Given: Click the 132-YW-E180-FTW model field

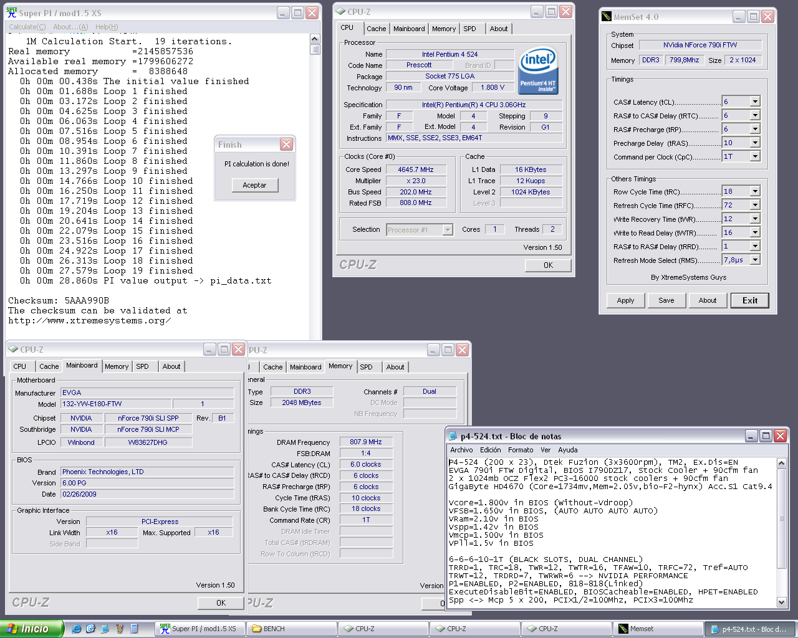Looking at the screenshot, I should pyautogui.click(x=116, y=404).
